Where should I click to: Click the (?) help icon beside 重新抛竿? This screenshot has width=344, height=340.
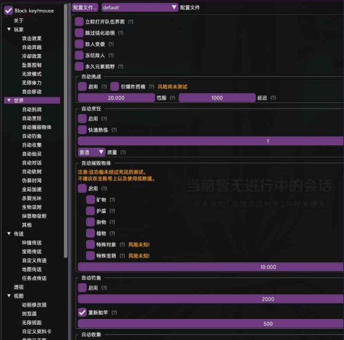tap(114, 312)
